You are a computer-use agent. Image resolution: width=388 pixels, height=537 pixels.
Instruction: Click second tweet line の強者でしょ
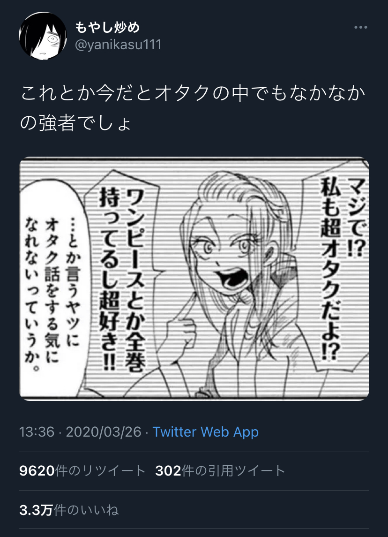pyautogui.click(x=75, y=123)
